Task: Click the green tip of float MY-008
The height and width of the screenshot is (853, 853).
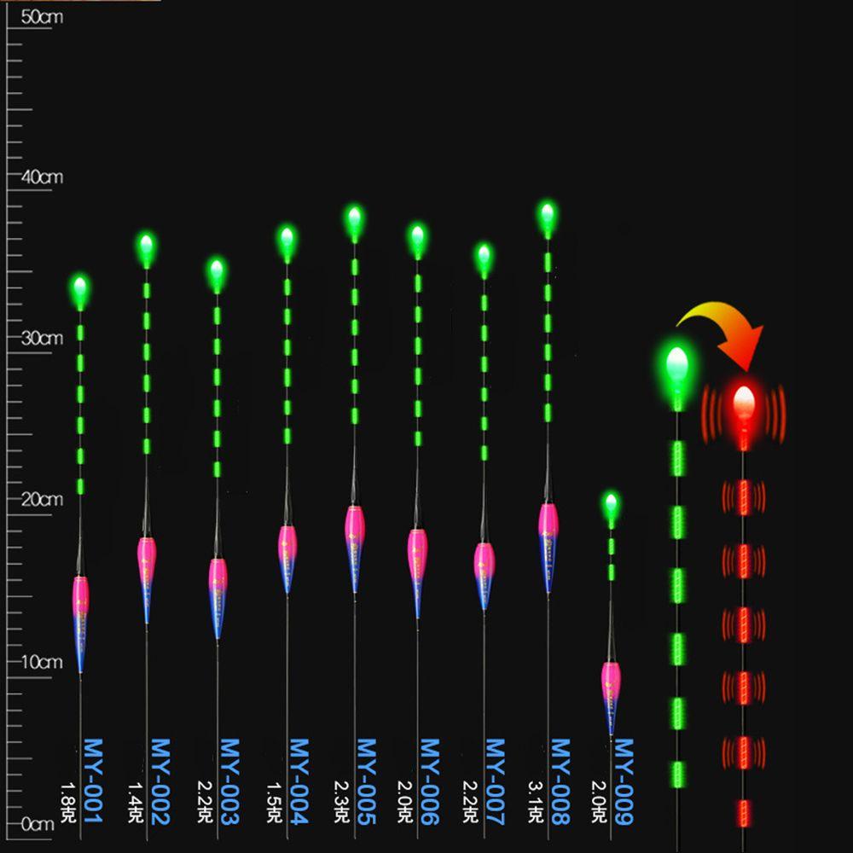Action: click(x=548, y=215)
